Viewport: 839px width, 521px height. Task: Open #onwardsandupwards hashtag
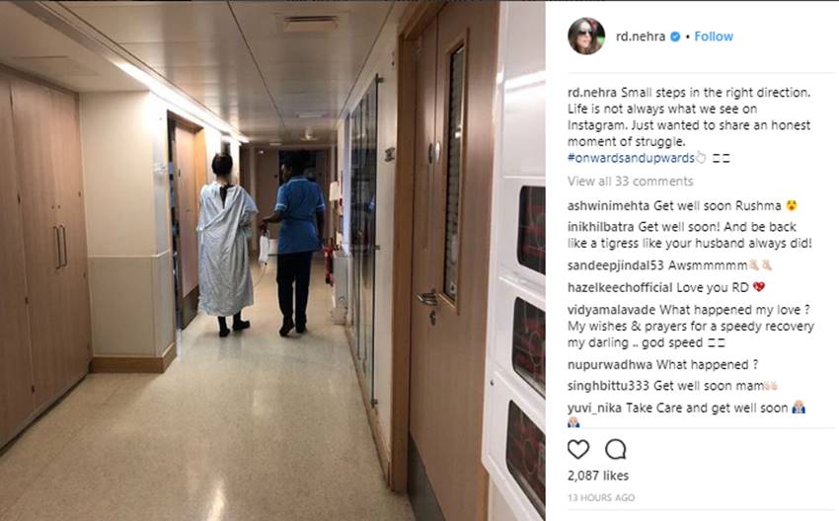(631, 158)
